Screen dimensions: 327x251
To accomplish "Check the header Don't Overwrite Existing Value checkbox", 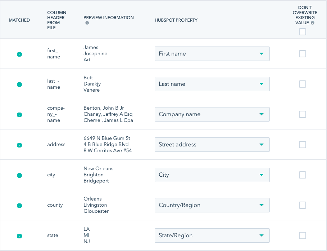I will click(x=302, y=32).
